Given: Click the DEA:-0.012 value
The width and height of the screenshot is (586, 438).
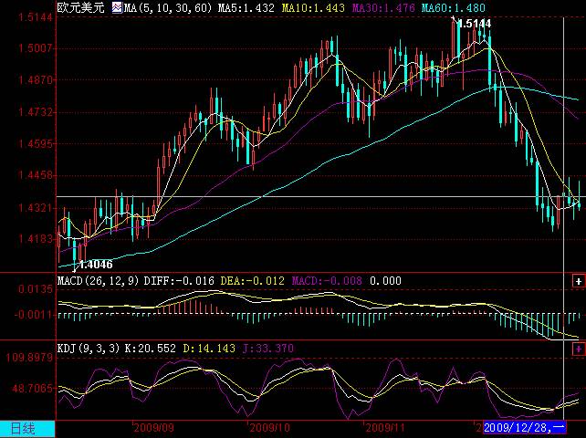Looking at the screenshot, I should 252,281.
